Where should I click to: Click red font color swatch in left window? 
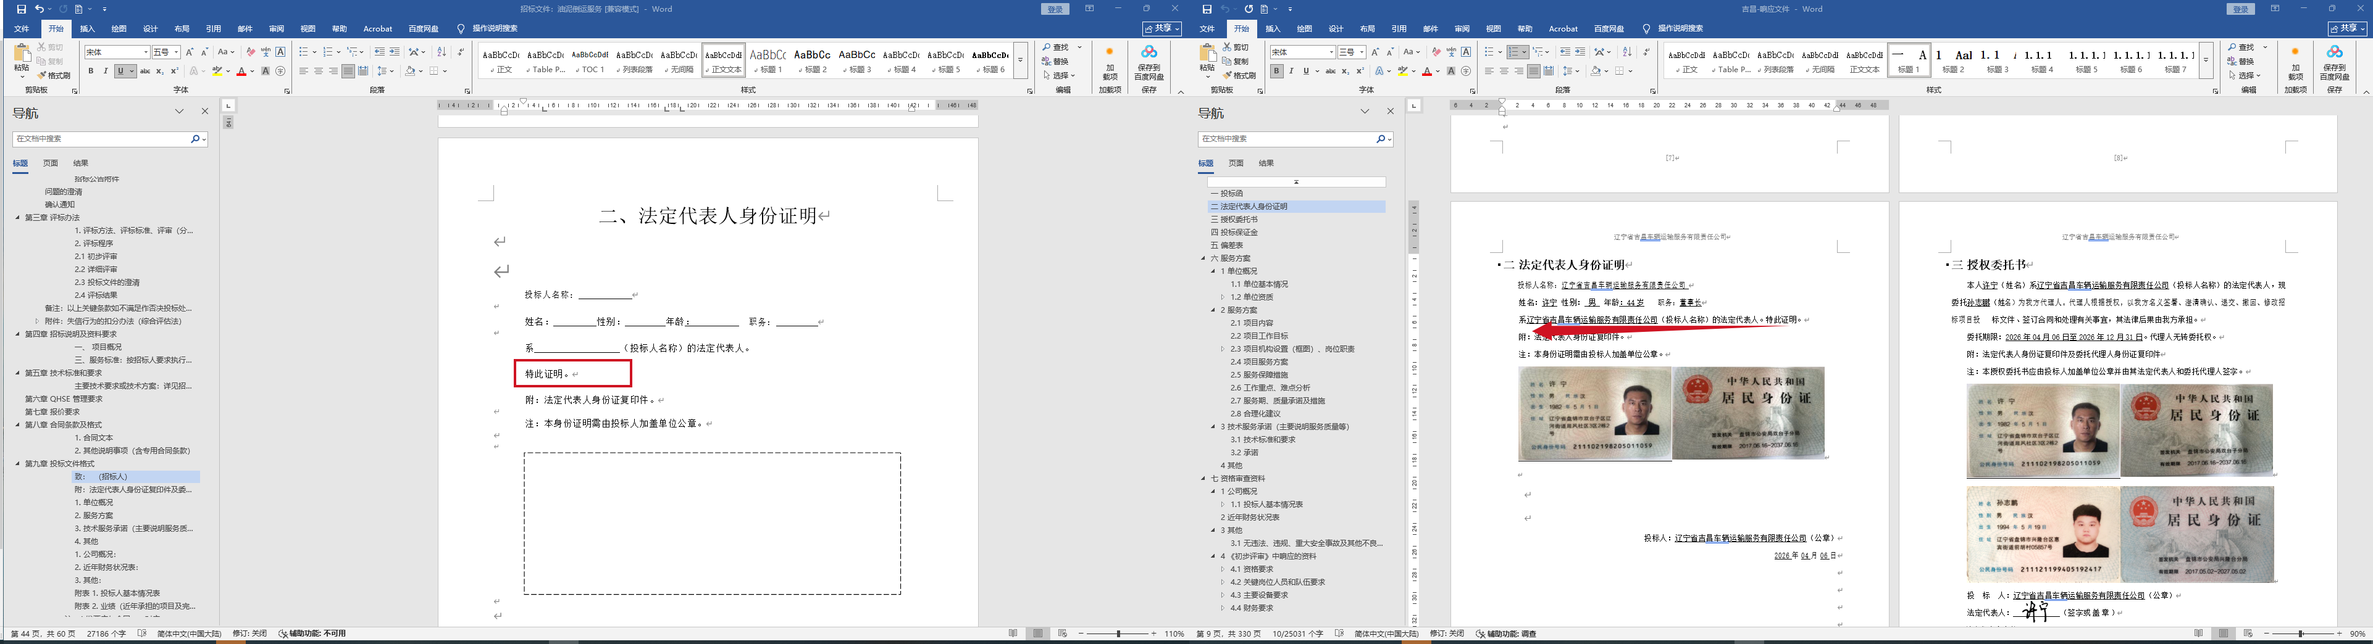pos(240,71)
